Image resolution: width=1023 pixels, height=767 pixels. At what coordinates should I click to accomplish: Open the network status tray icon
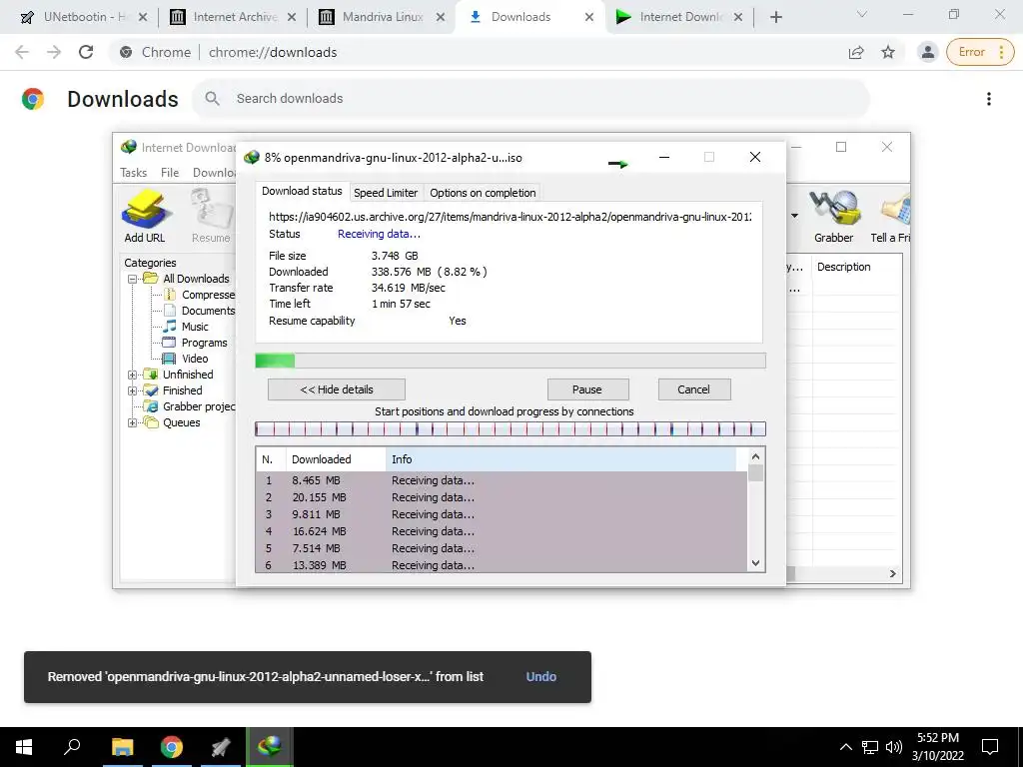click(x=870, y=747)
